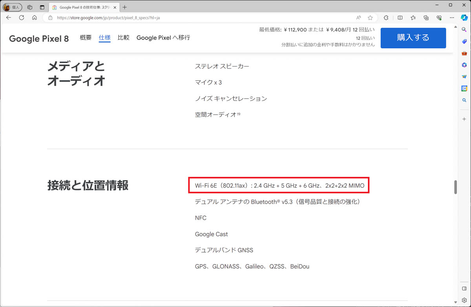Open sidebar settings gear
The width and height of the screenshot is (471, 307).
coord(464,300)
